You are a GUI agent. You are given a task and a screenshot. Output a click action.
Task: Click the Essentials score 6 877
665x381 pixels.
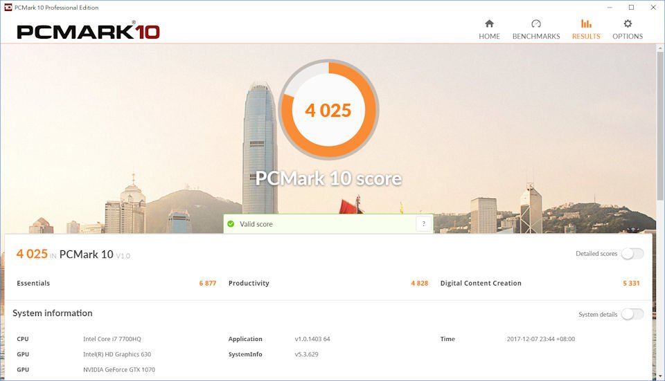207,284
